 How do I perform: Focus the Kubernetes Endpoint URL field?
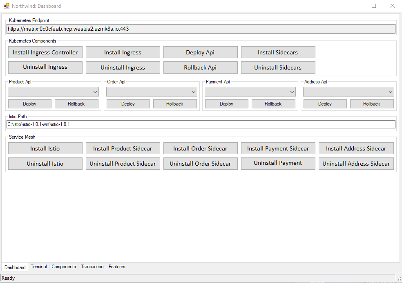point(201,29)
